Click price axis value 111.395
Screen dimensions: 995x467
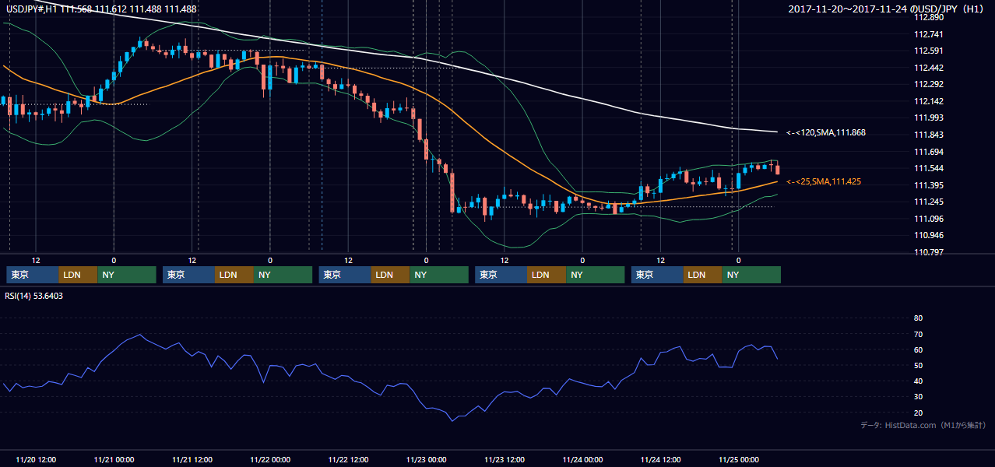(928, 185)
